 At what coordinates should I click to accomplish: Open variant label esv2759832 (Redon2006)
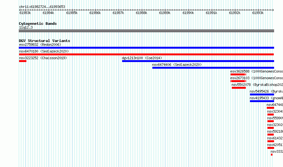[40, 45]
